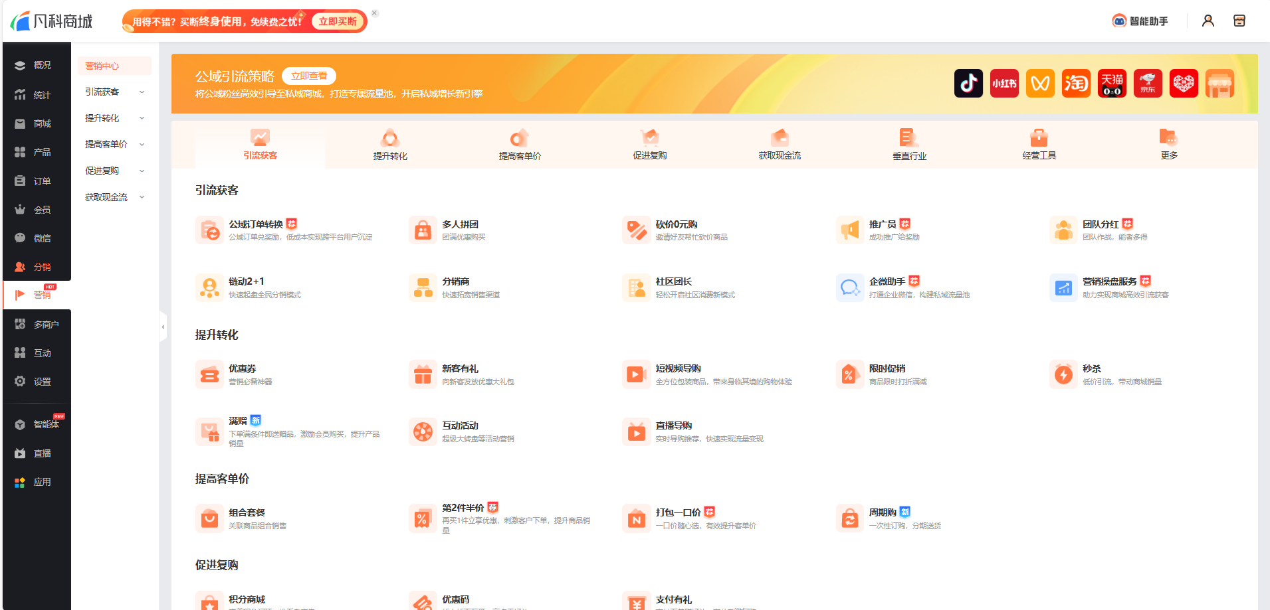Open the Taobao platform icon
The height and width of the screenshot is (610, 1270).
pyautogui.click(x=1076, y=84)
